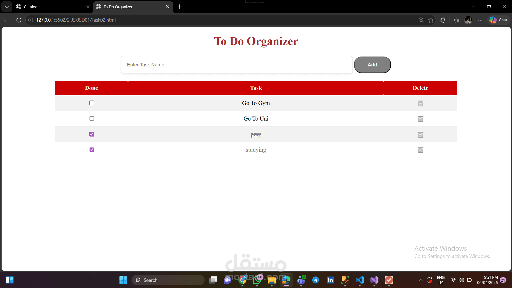Image resolution: width=512 pixels, height=288 pixels.
Task: Open browser settings and more menu
Action: (x=480, y=20)
